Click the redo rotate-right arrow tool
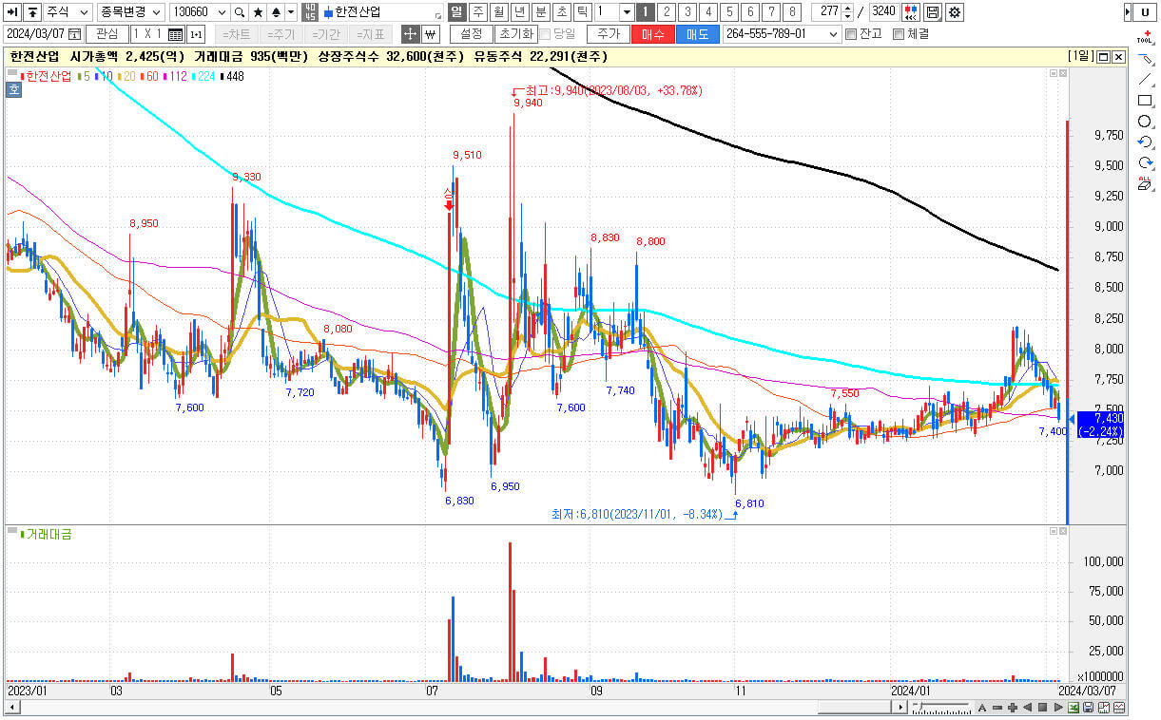The width and height of the screenshot is (1161, 720). 1145,162
